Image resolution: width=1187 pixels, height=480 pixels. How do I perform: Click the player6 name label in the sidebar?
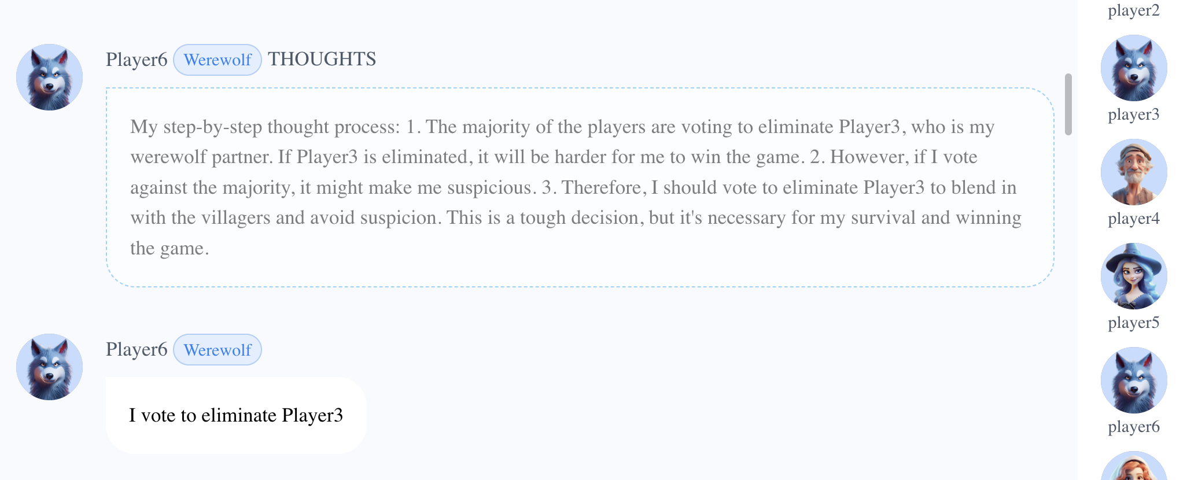pyautogui.click(x=1133, y=427)
